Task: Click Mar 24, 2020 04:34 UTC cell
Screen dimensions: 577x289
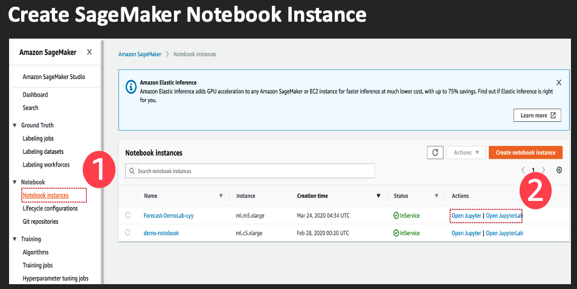Action: coord(323,216)
